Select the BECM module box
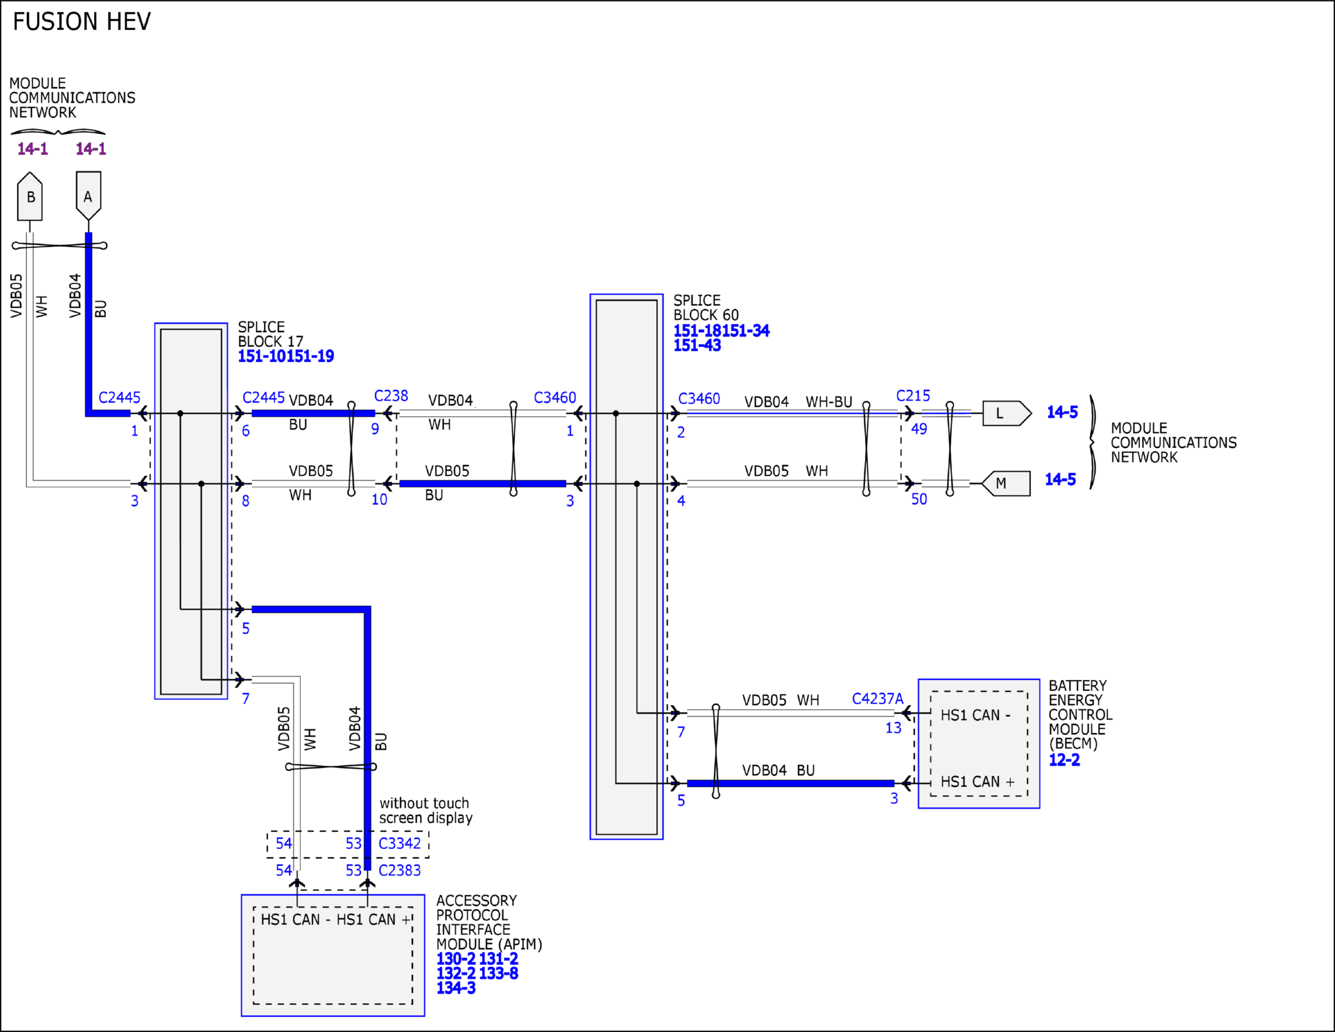Image resolution: width=1335 pixels, height=1032 pixels. coord(979,744)
